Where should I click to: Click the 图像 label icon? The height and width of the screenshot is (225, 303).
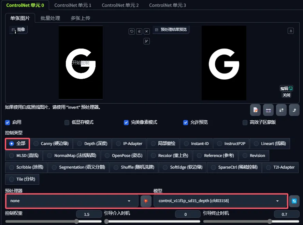point(13,30)
